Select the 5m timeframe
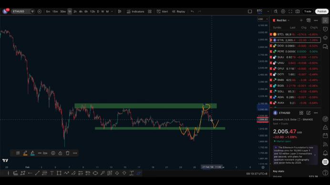This screenshot has width=330, height=185. point(48,11)
